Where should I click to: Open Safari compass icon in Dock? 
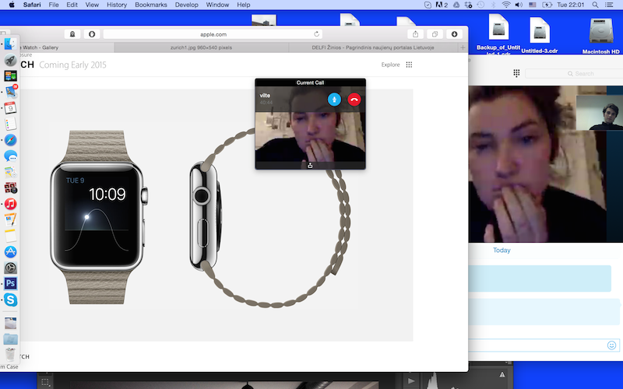coord(10,140)
